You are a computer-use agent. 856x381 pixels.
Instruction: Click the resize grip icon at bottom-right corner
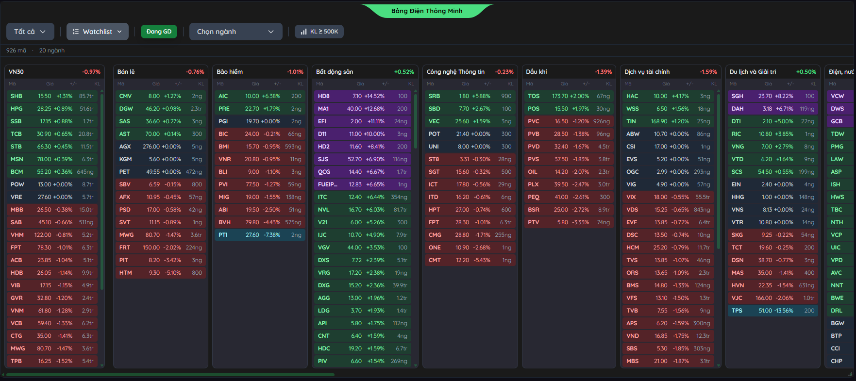pos(850,374)
